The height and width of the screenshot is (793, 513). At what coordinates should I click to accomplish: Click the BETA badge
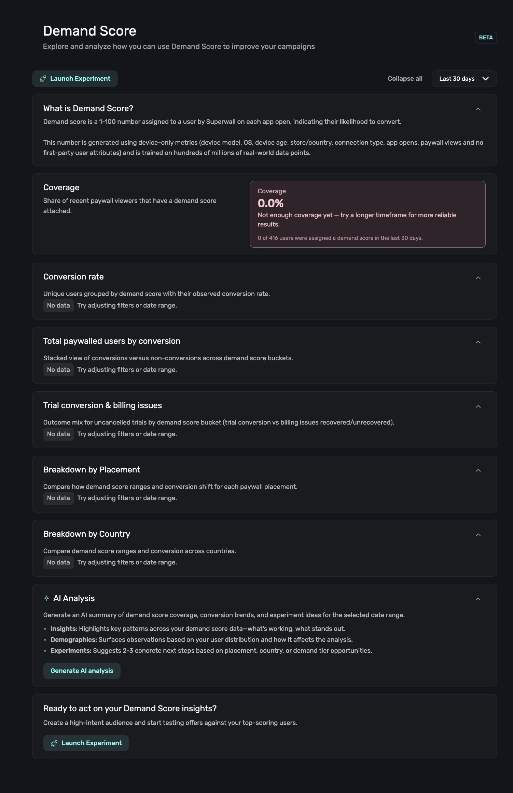coord(485,38)
